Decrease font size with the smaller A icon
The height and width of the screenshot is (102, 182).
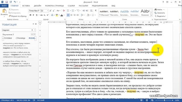pyautogui.click(x=54, y=11)
